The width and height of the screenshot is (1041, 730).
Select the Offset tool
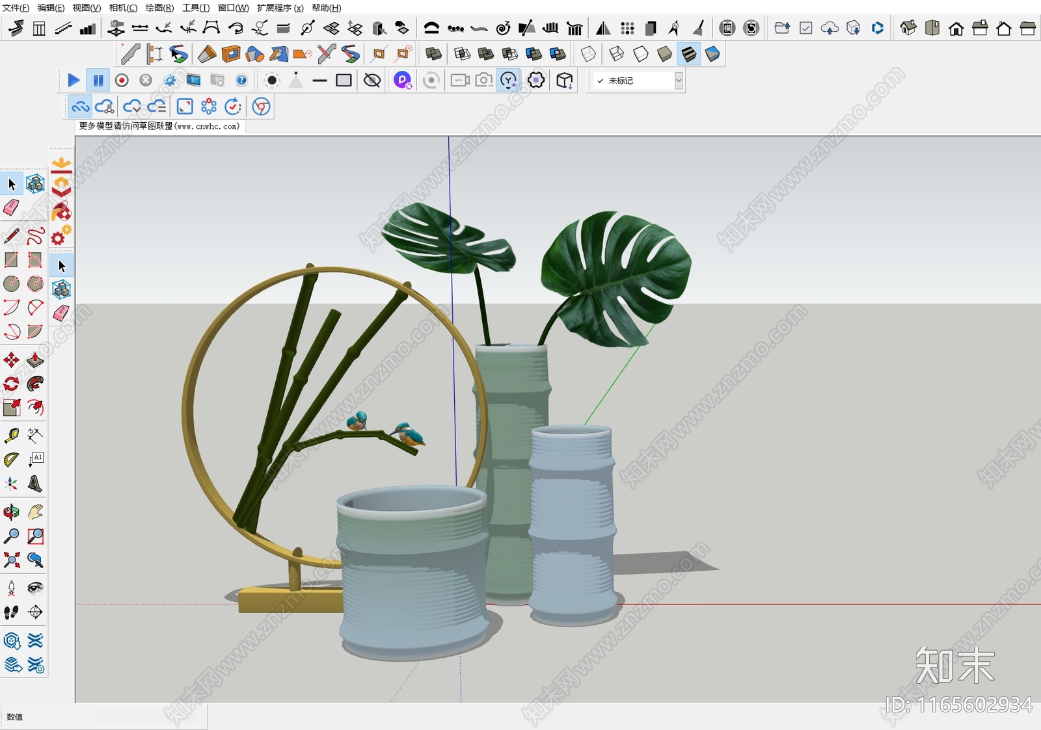(35, 408)
